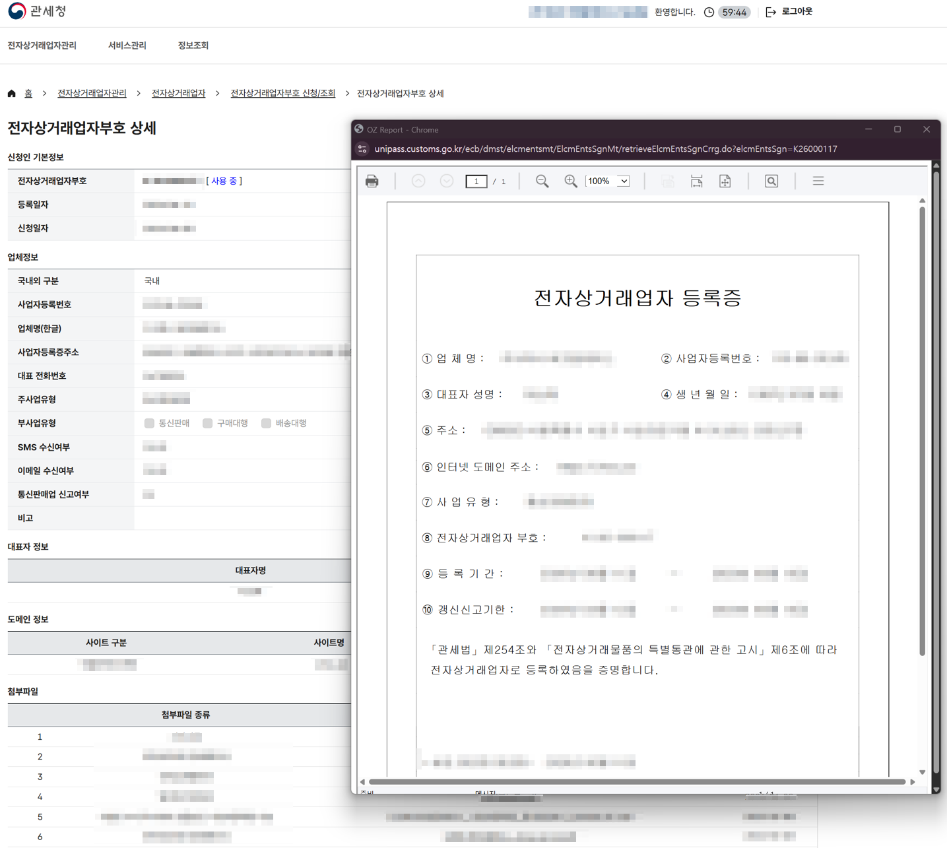Click the site info icon in Chrome address bar

362,149
